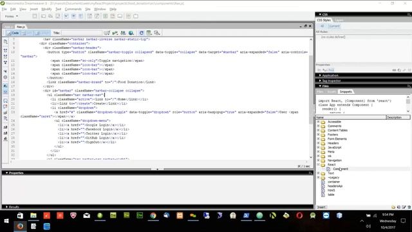Expand the Form Elements snippets folder
Image resolution: width=412 pixels, height=232 pixels.
point(318,139)
